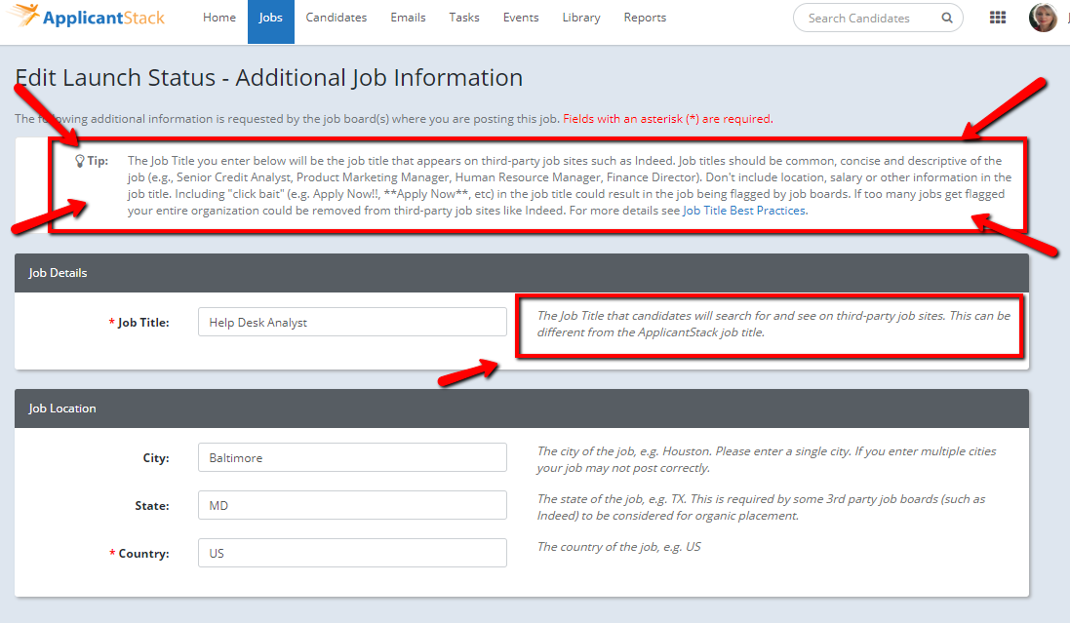Screen dimensions: 1070x623
Task: Click the search magnifier icon
Action: point(946,18)
